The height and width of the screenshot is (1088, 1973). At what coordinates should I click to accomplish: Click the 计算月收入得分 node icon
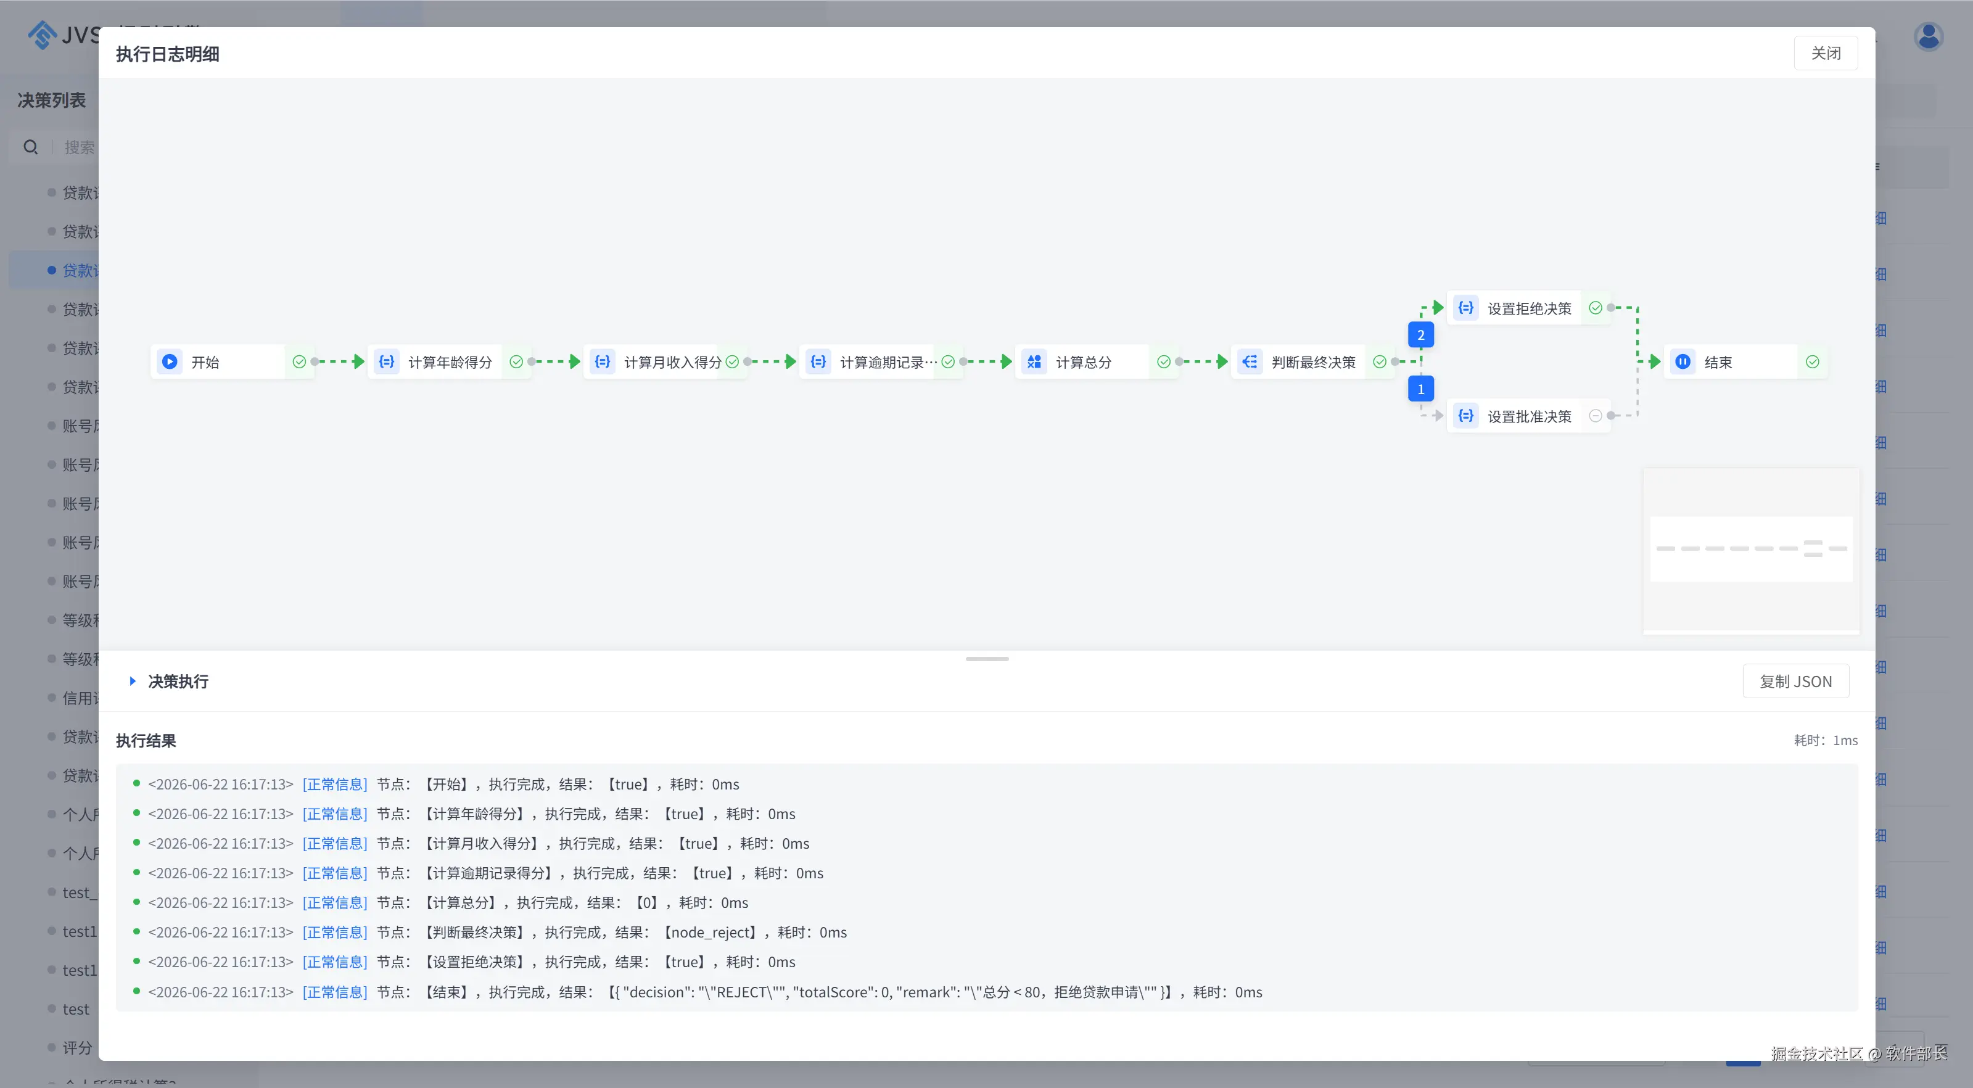pyautogui.click(x=603, y=361)
